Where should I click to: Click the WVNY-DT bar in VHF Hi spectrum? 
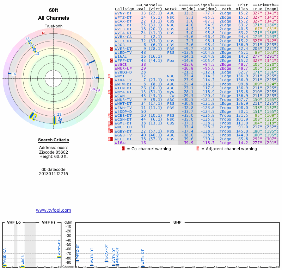[59, 257]
